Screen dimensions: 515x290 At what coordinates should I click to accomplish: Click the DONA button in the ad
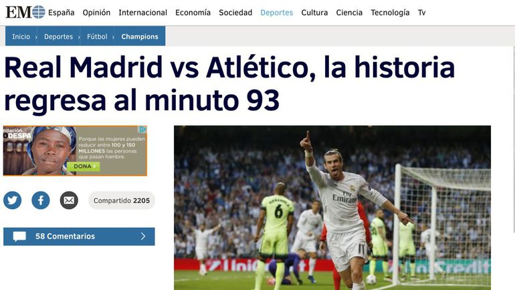click(x=84, y=166)
